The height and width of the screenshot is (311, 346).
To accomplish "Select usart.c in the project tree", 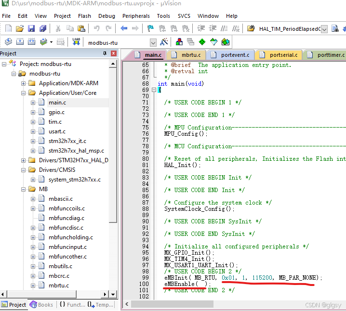I will point(57,131).
